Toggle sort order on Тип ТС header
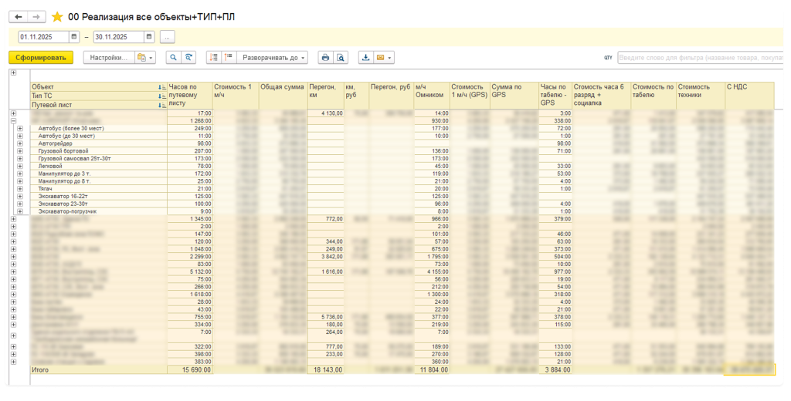 [161, 96]
